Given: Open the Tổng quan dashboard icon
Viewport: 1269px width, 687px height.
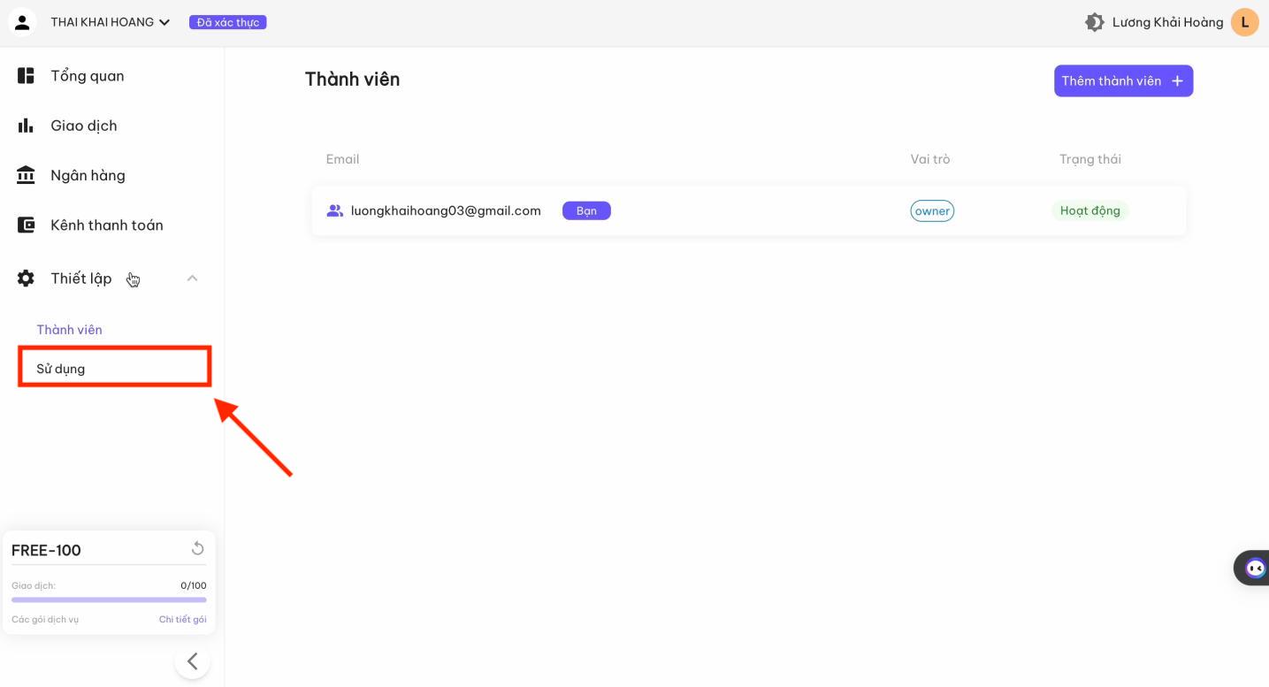Looking at the screenshot, I should tap(27, 76).
